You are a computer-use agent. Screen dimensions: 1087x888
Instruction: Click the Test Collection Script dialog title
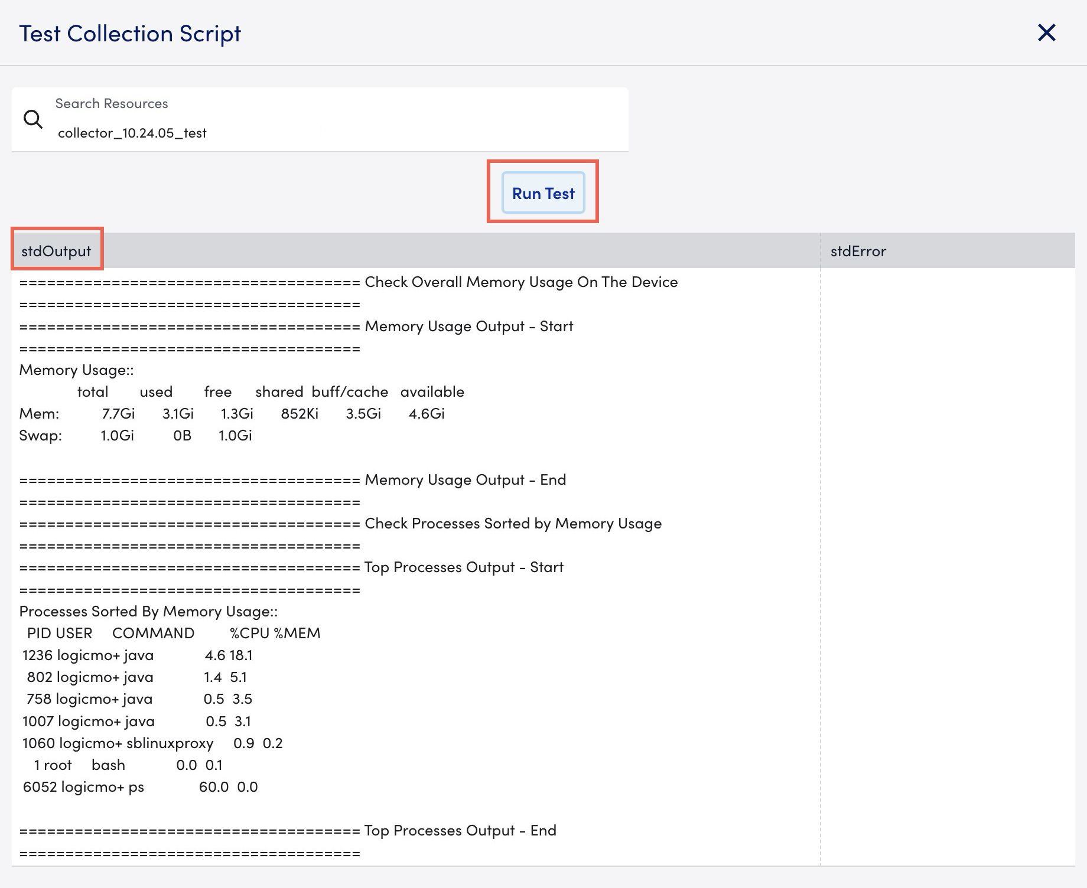click(x=131, y=33)
